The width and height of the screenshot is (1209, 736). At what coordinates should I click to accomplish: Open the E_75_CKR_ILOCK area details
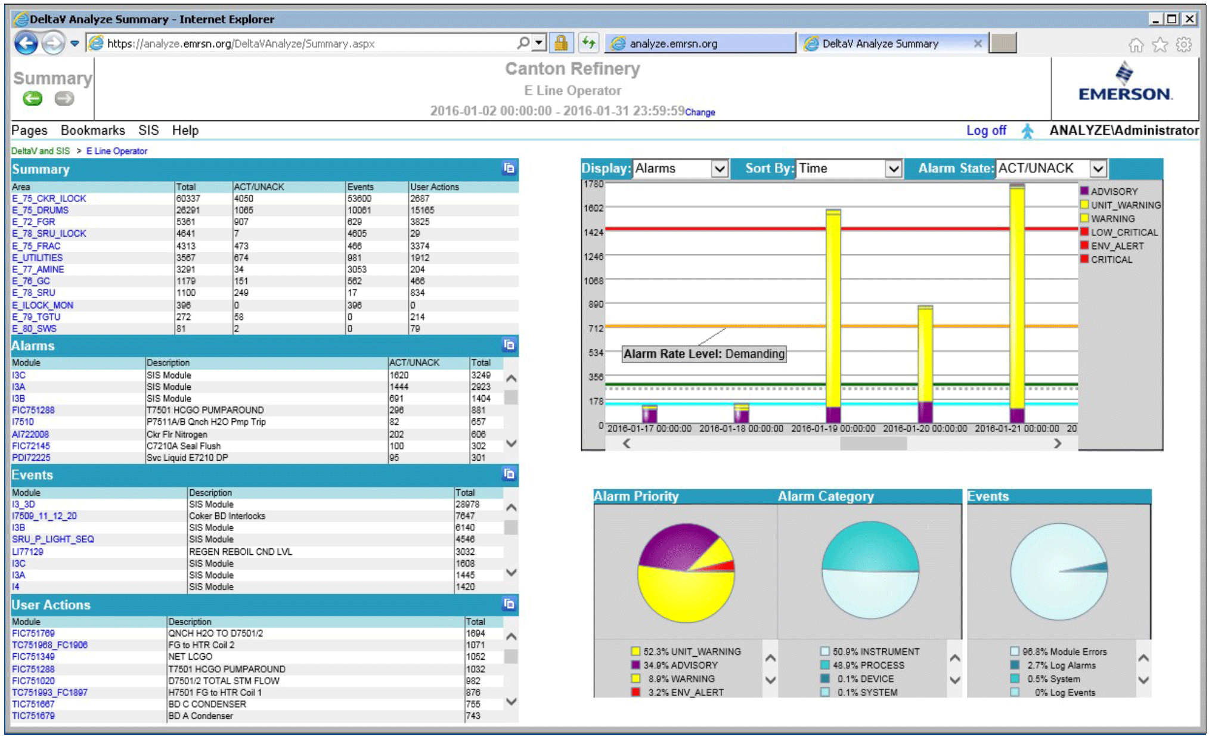[x=48, y=198]
